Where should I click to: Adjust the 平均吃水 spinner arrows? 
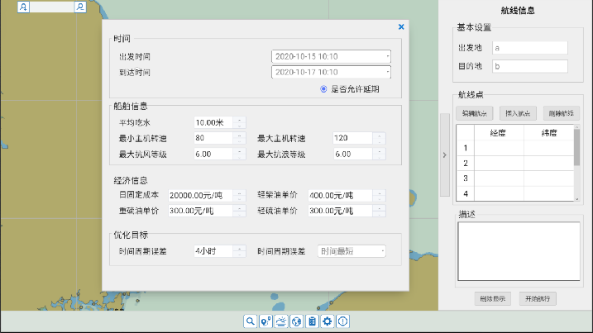tap(240, 122)
